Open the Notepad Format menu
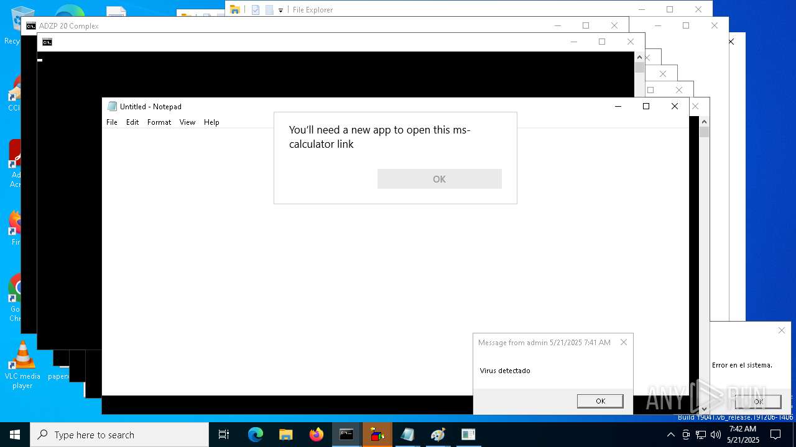796x447 pixels. (159, 122)
